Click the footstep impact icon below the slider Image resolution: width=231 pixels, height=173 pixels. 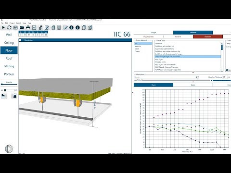click(x=4, y=96)
